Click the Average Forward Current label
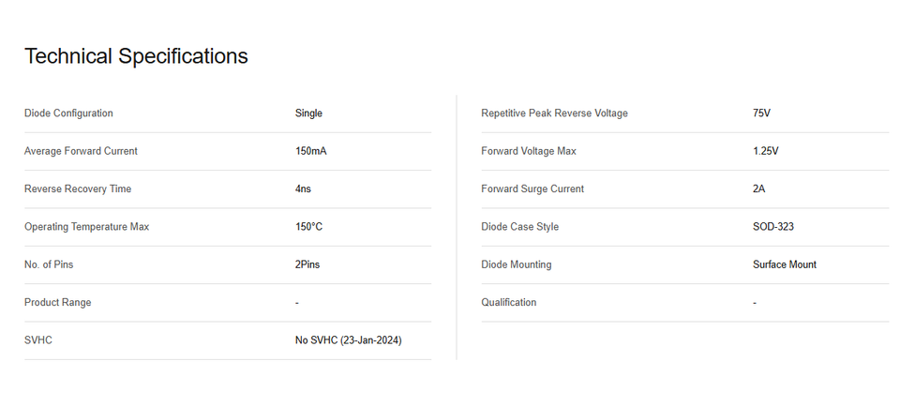 [81, 151]
